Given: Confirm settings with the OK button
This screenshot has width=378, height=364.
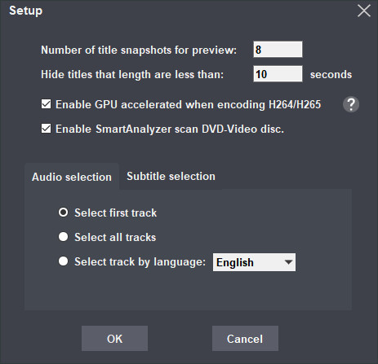Looking at the screenshot, I should [114, 339].
